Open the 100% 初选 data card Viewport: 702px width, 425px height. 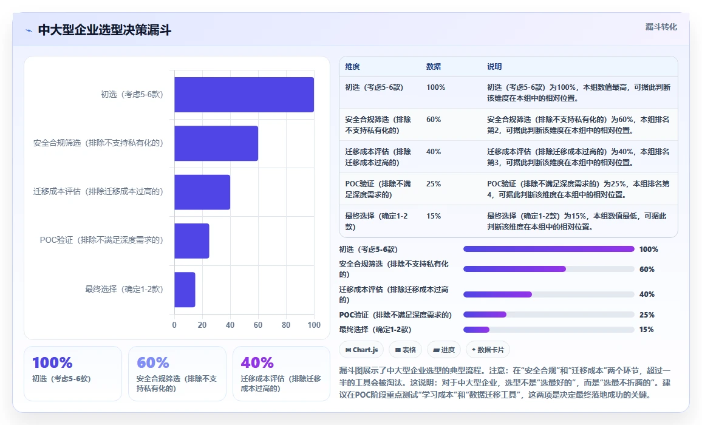pos(72,373)
